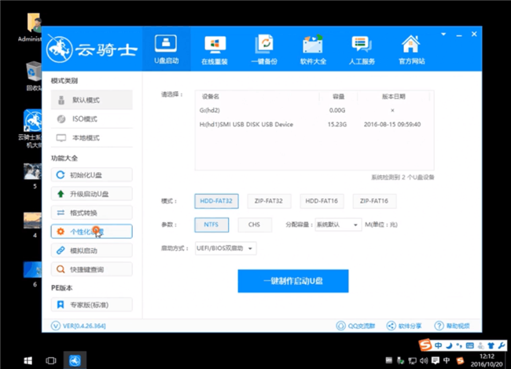Image resolution: width=511 pixels, height=369 pixels.
Task: Open the 分配容量 dropdown
Action: click(x=338, y=225)
